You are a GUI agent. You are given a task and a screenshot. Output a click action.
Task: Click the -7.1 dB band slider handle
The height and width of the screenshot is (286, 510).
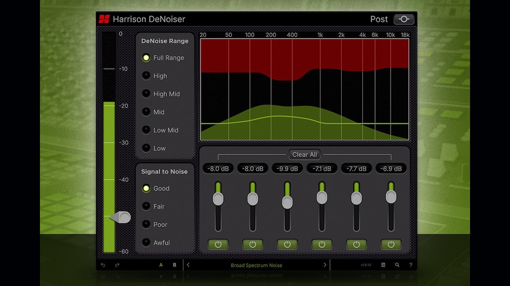point(322,197)
